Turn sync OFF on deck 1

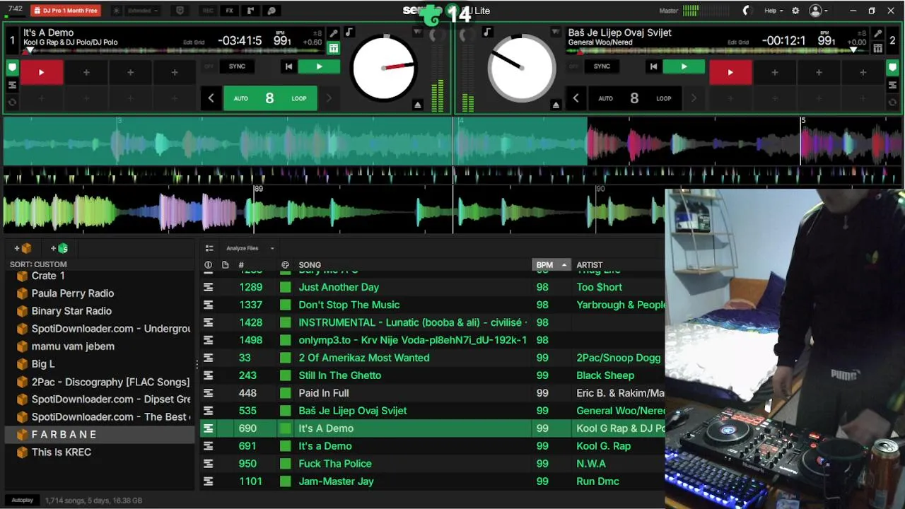point(209,66)
